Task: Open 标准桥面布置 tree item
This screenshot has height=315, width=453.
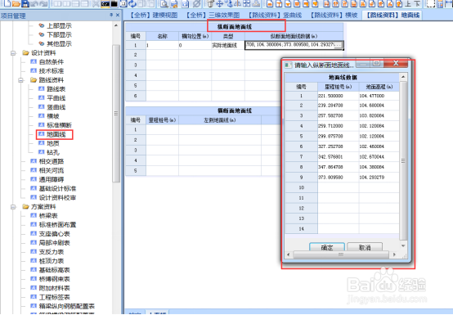Action: pyautogui.click(x=53, y=225)
